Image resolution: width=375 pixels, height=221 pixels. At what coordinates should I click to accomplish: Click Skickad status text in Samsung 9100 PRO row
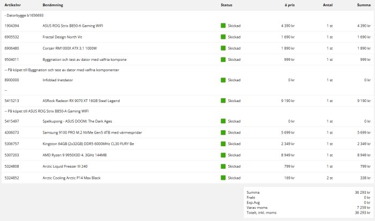234,132
